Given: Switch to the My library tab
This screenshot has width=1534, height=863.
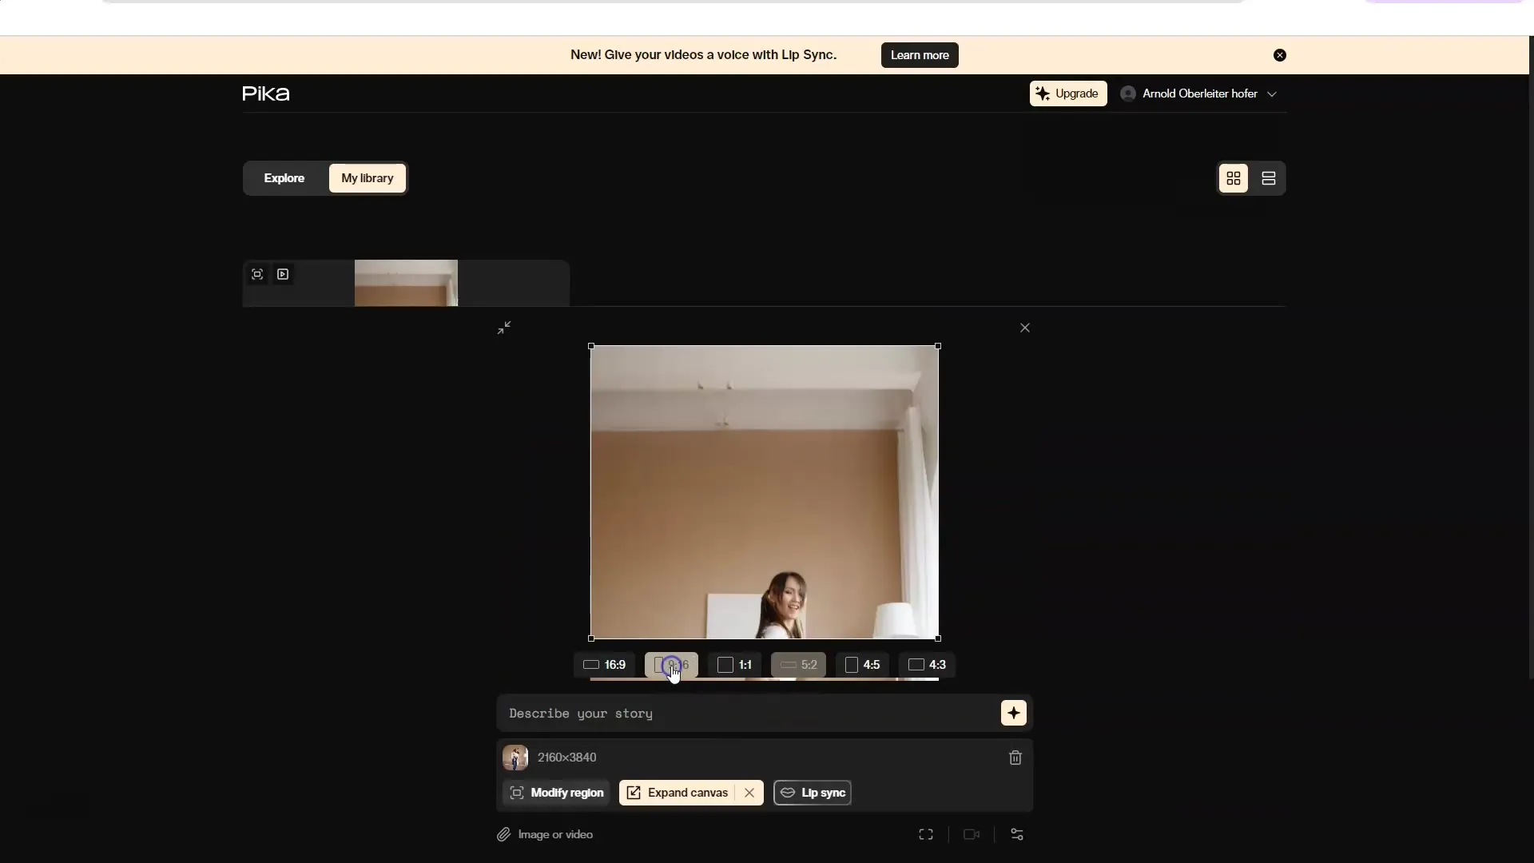Looking at the screenshot, I should [x=367, y=177].
